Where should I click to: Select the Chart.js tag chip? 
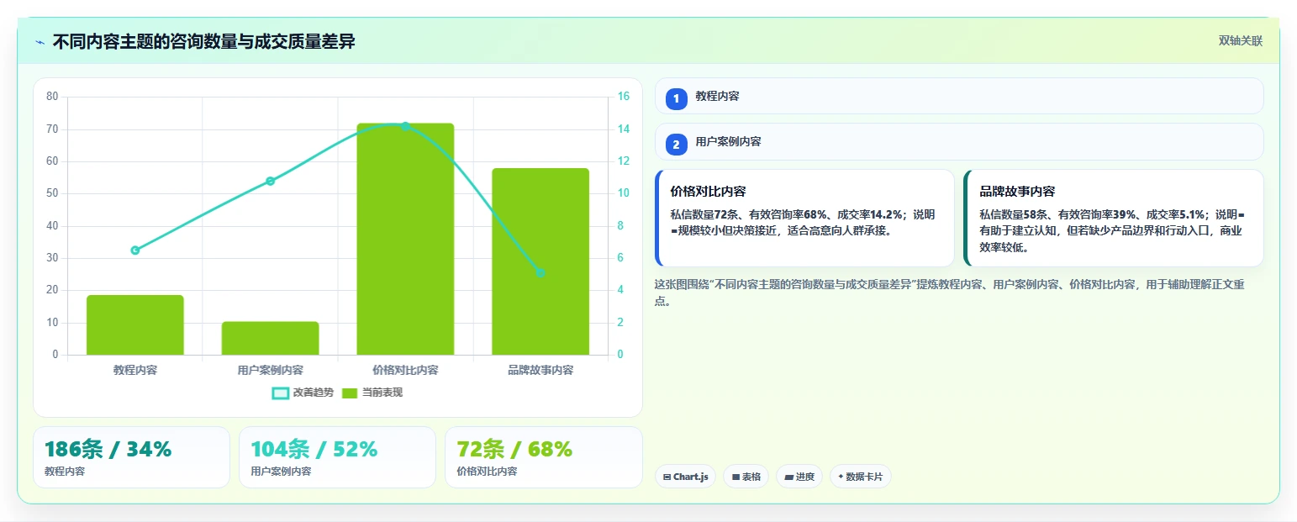685,477
